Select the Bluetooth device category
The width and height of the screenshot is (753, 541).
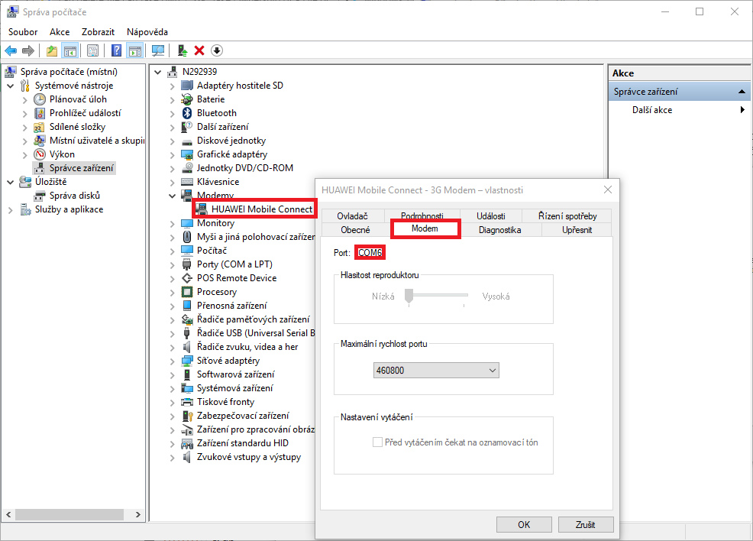[x=216, y=113]
